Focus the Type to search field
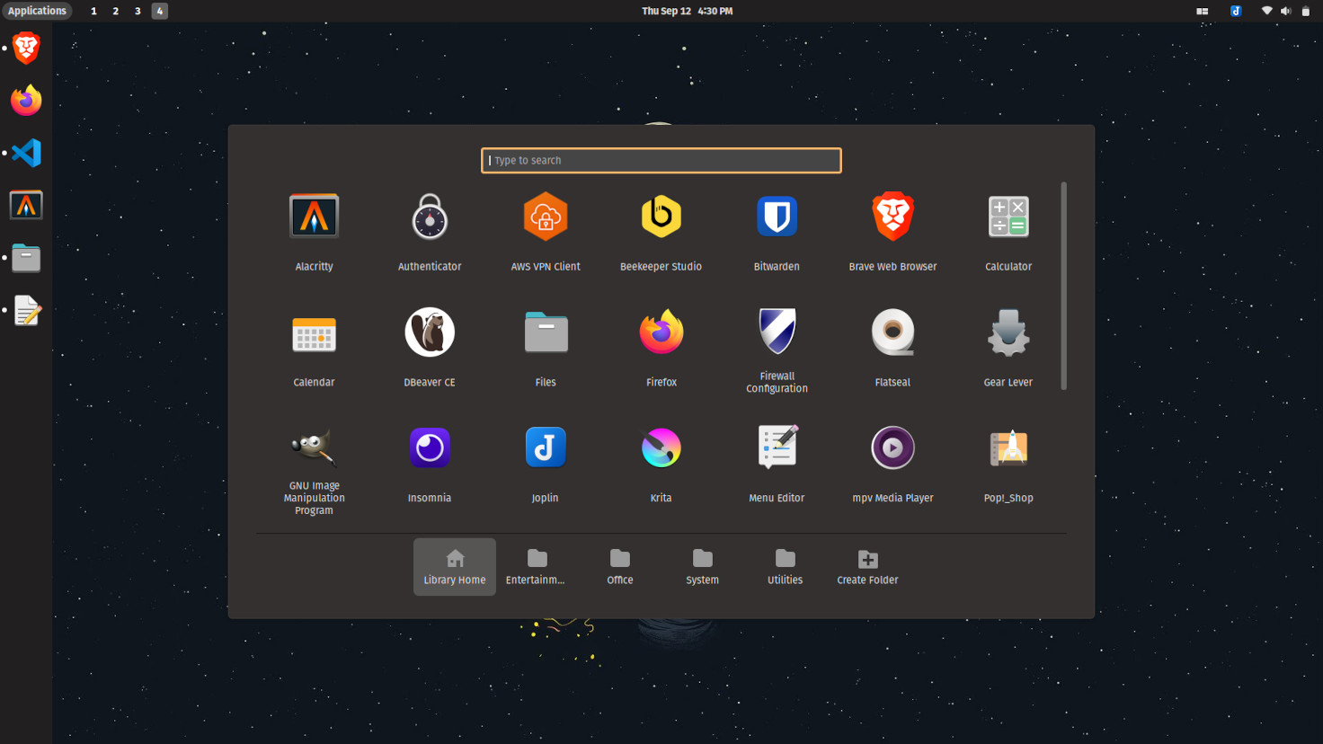 pos(661,161)
